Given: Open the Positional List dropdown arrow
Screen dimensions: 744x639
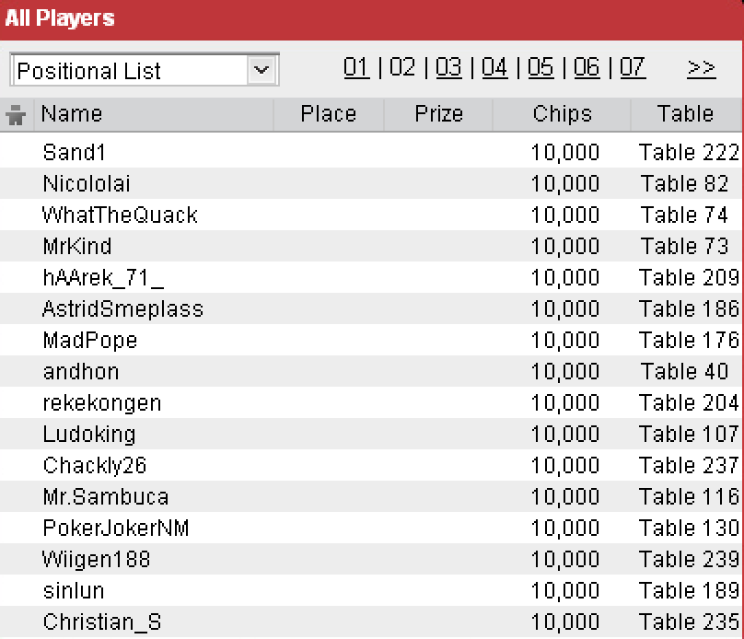Looking at the screenshot, I should tap(262, 70).
